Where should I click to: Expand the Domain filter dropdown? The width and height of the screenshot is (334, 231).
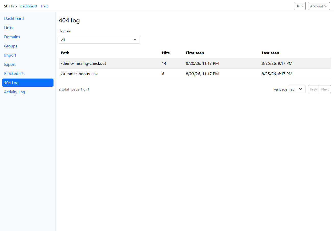100,40
